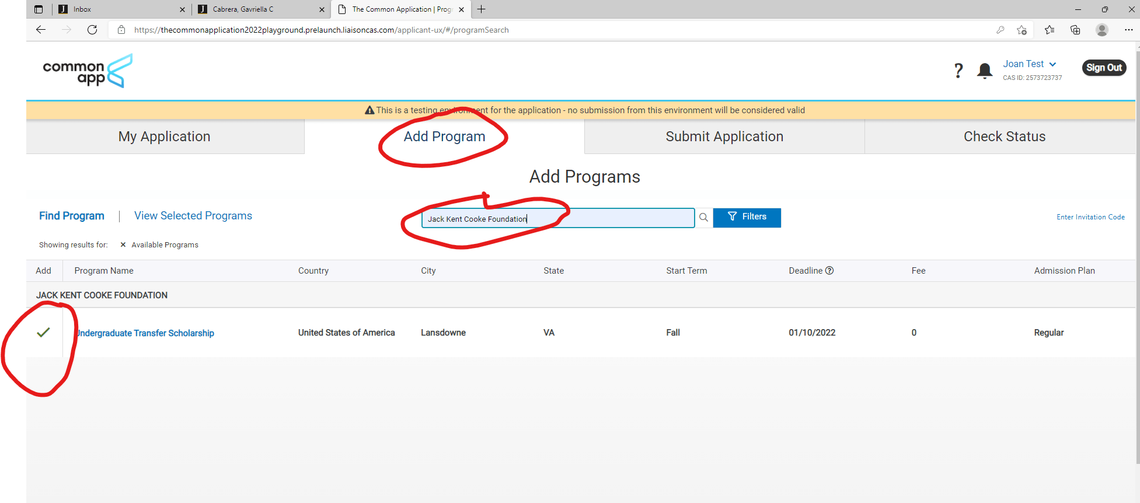Click the City column header

[x=428, y=271]
